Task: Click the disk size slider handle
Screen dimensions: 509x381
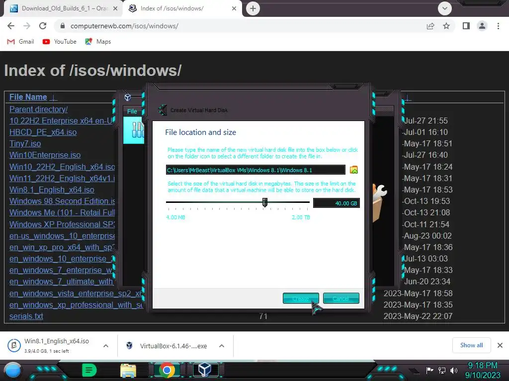Action: point(265,202)
